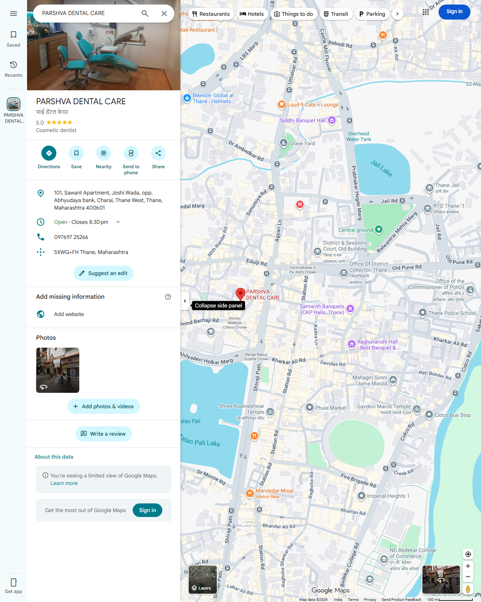Open Terms link in footer
The image size is (481, 602).
pos(353,599)
